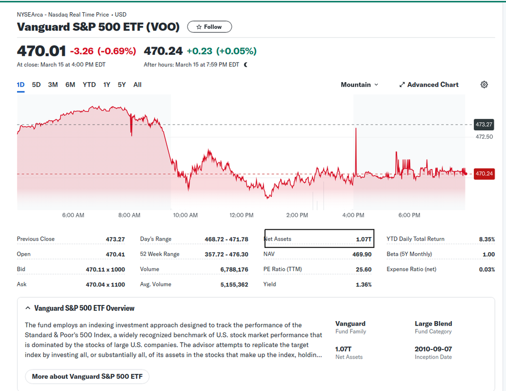Click the +0.23 (+0.05%) after-hours change
This screenshot has height=391, width=506.
coord(222,51)
